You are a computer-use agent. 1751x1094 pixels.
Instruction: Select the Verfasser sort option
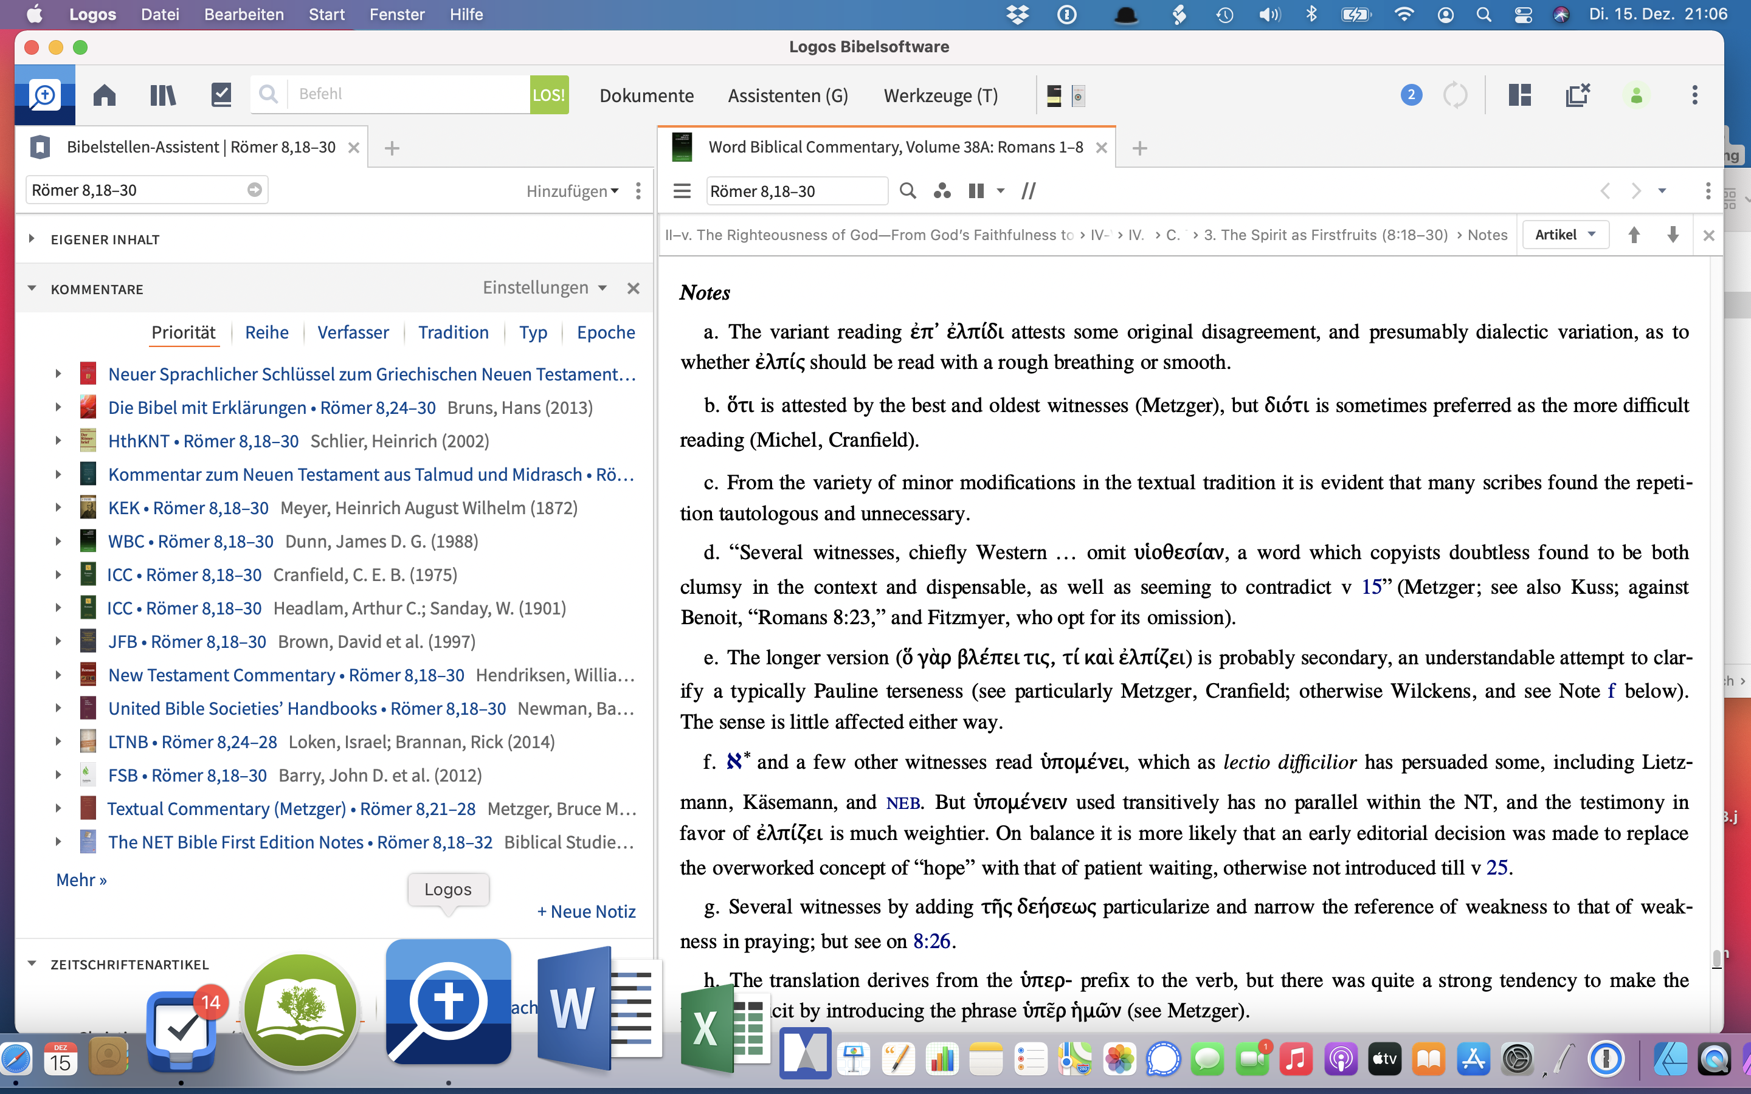353,332
